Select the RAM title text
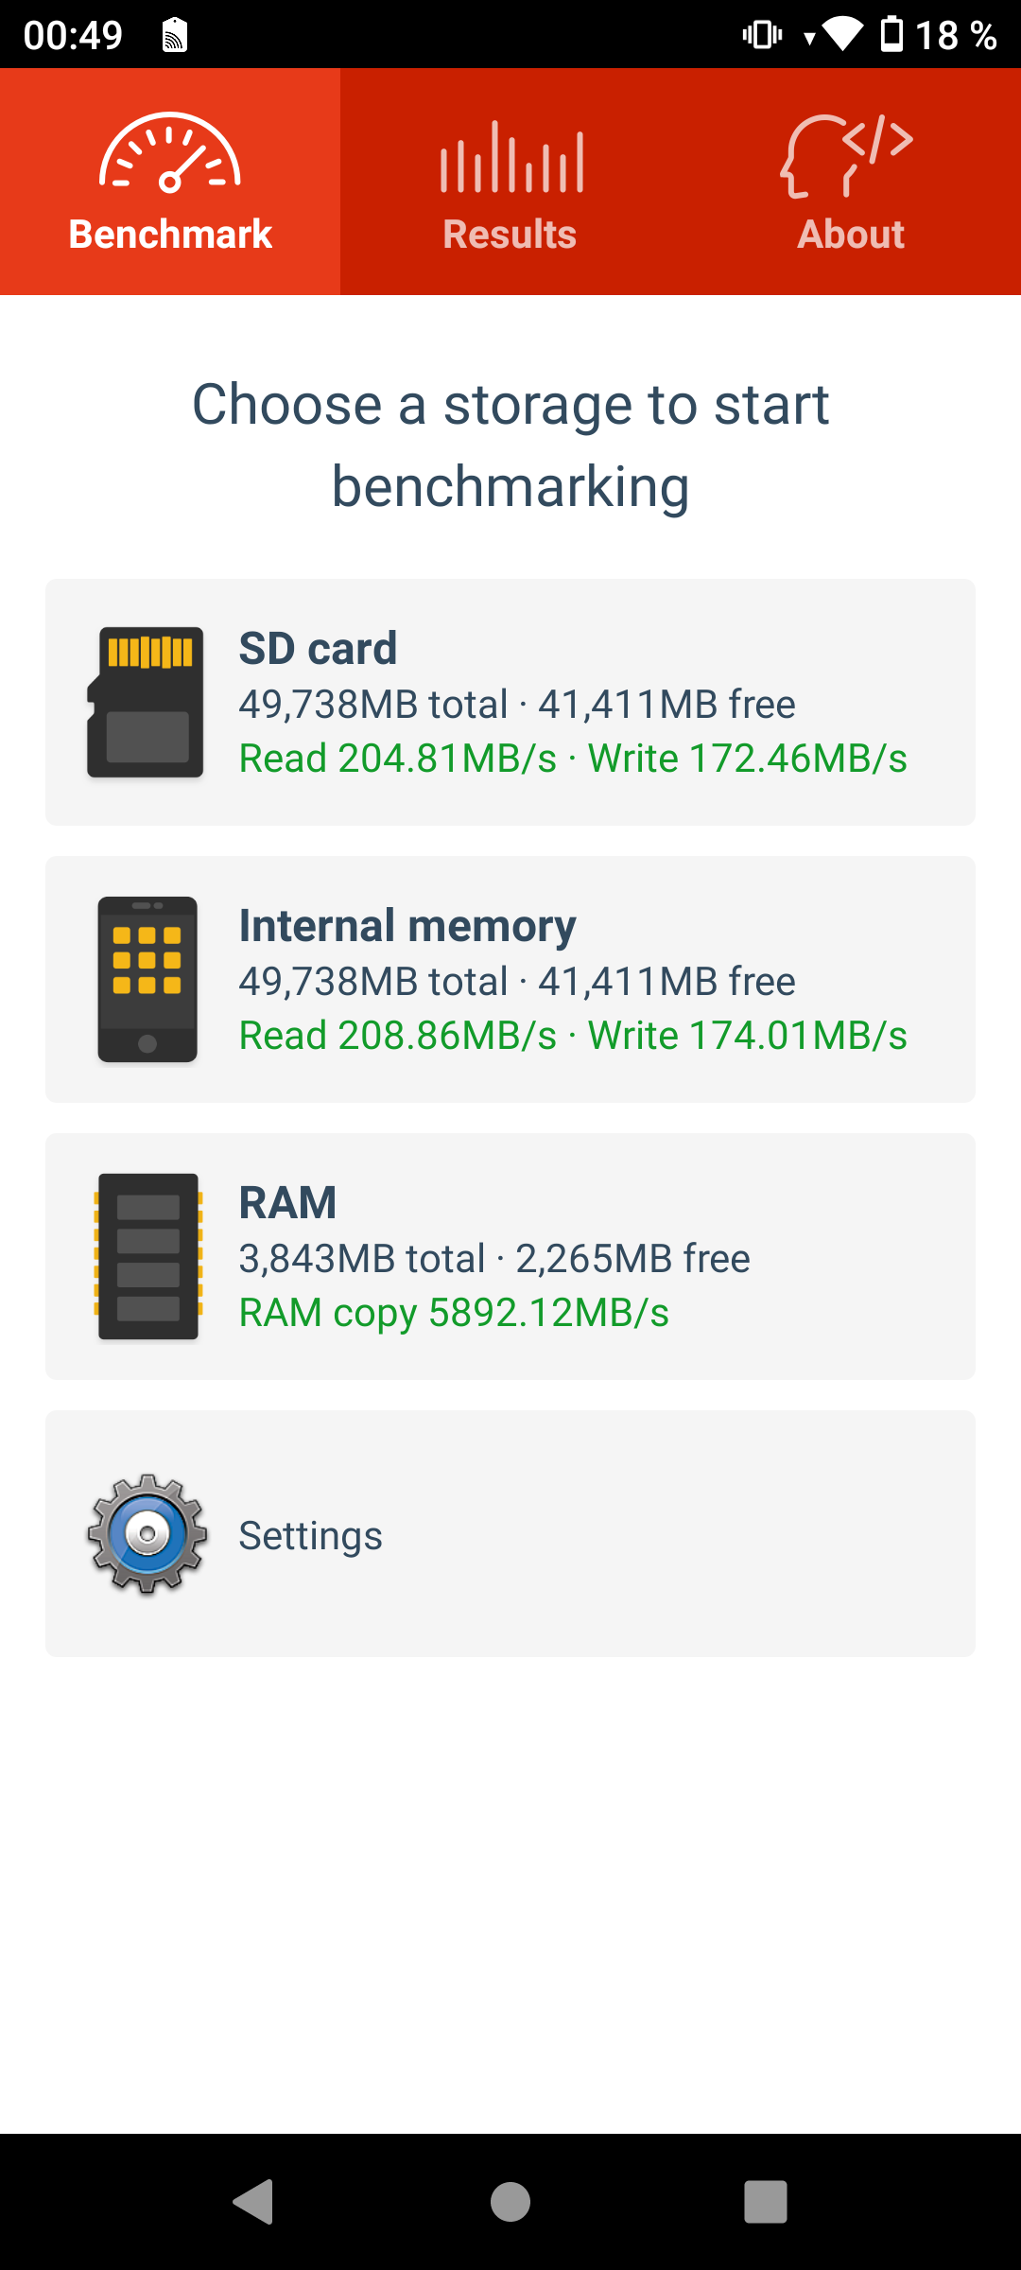The height and width of the screenshot is (2270, 1021). click(x=287, y=1203)
